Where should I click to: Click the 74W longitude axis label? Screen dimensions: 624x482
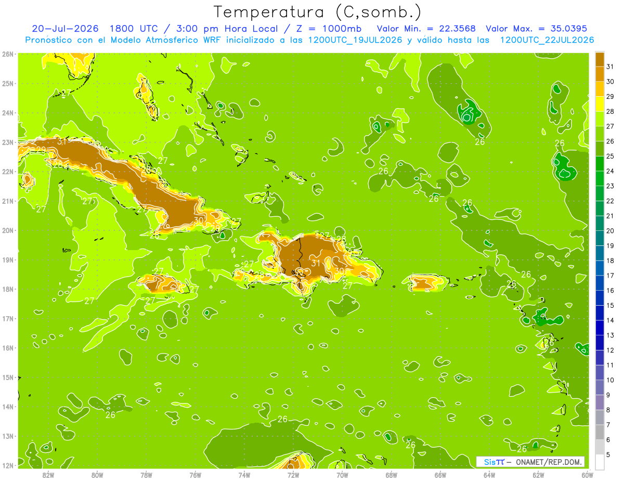click(244, 474)
